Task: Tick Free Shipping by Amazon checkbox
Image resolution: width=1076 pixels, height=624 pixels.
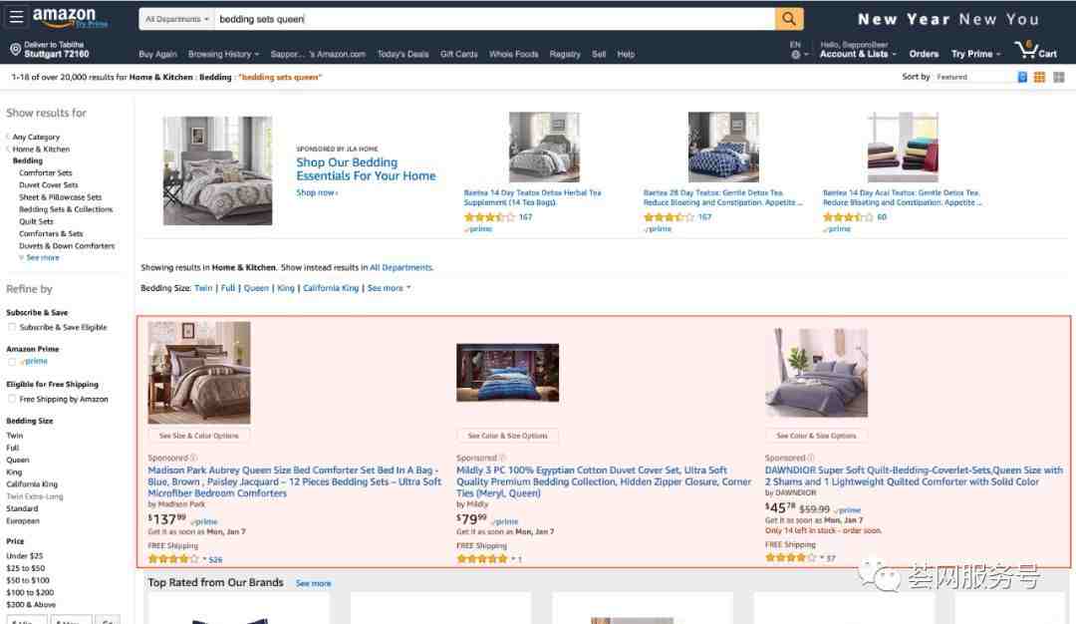Action: [x=12, y=399]
